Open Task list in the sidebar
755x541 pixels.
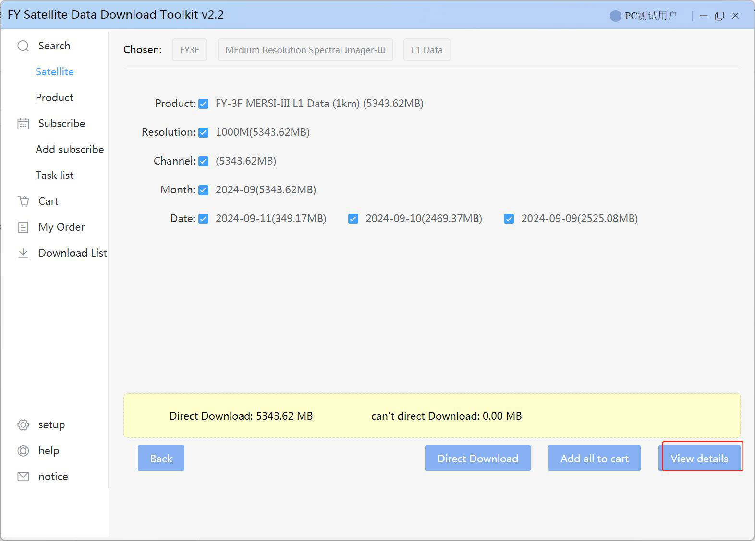[x=54, y=175]
